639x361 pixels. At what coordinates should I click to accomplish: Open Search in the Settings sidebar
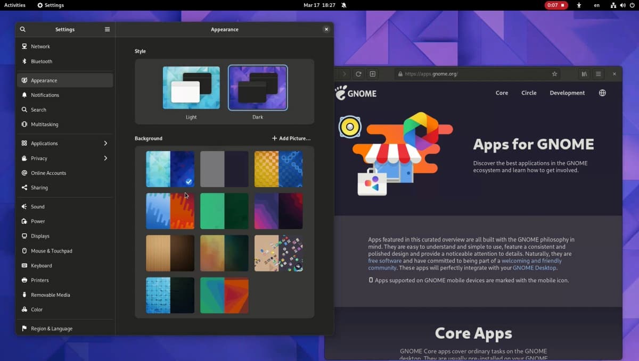coord(65,110)
